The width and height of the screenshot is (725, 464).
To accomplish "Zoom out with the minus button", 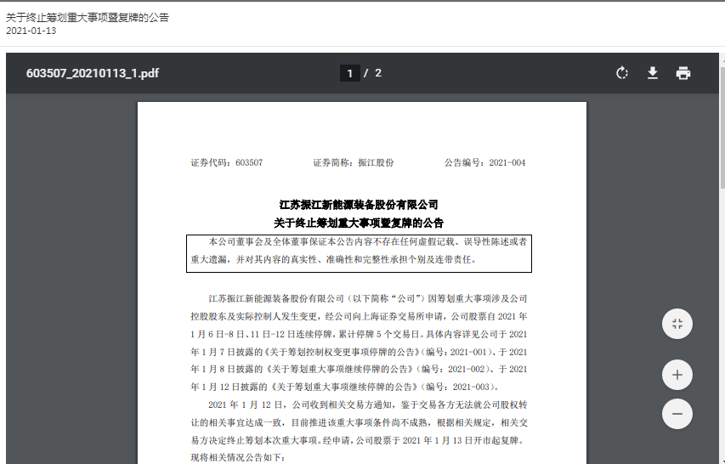I will coord(677,414).
